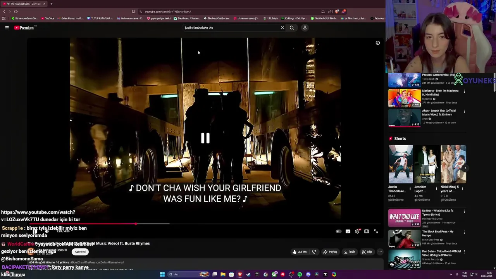
Task: Open options menu for My Humps video
Action: point(465,232)
